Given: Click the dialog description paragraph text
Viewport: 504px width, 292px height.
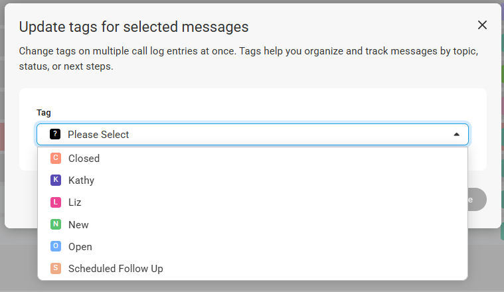Looking at the screenshot, I should coord(248,58).
